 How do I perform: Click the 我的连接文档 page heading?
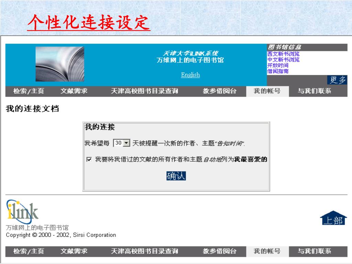32,109
